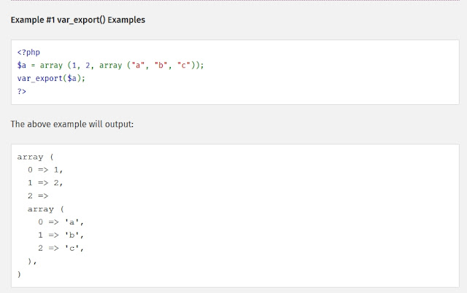Click the var_export function name in the code
The height and width of the screenshot is (293, 467).
[x=41, y=78]
